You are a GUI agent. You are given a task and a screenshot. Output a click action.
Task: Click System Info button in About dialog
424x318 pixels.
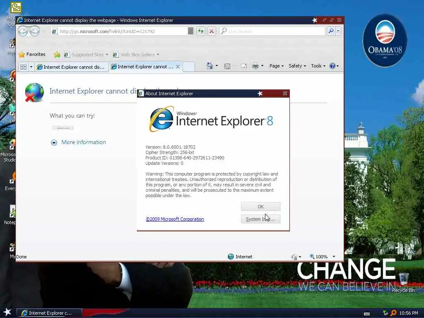(260, 219)
